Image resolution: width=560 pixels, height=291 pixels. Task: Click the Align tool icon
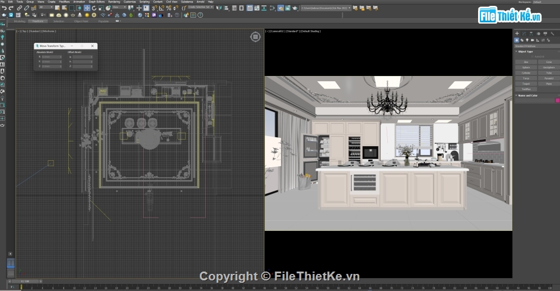[226, 8]
